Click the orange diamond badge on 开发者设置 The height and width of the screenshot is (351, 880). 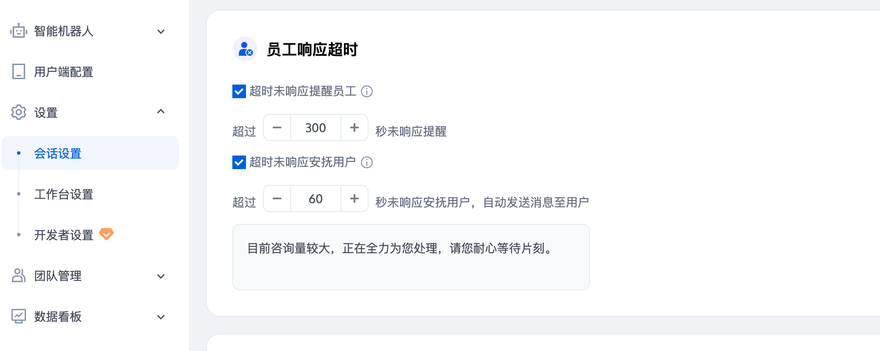[106, 234]
